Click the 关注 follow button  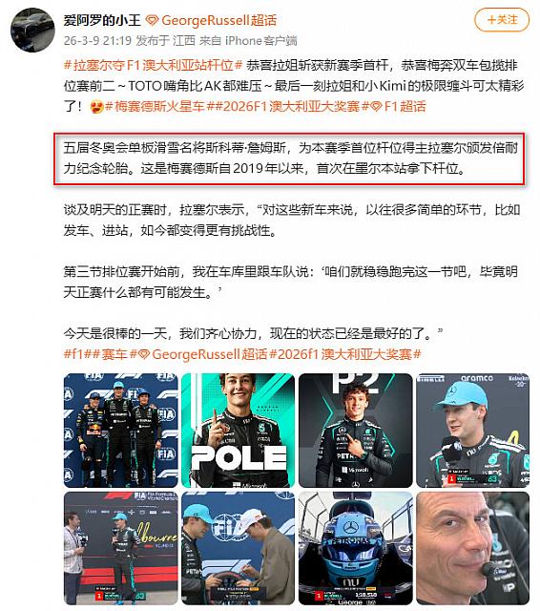point(502,20)
